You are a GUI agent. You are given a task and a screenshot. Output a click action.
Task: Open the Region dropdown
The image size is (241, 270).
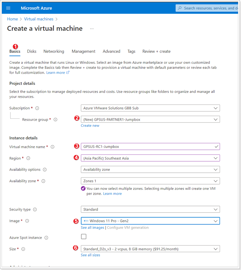(150, 158)
